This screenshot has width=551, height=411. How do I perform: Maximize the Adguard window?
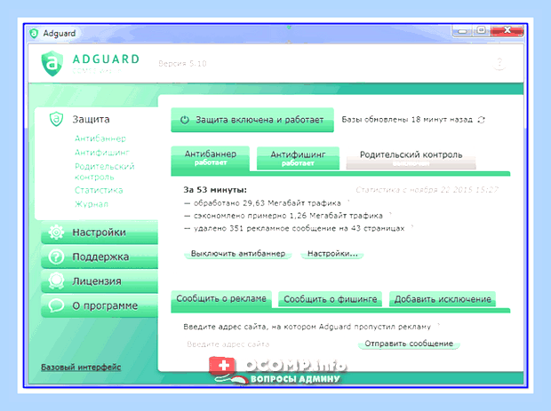(x=481, y=31)
